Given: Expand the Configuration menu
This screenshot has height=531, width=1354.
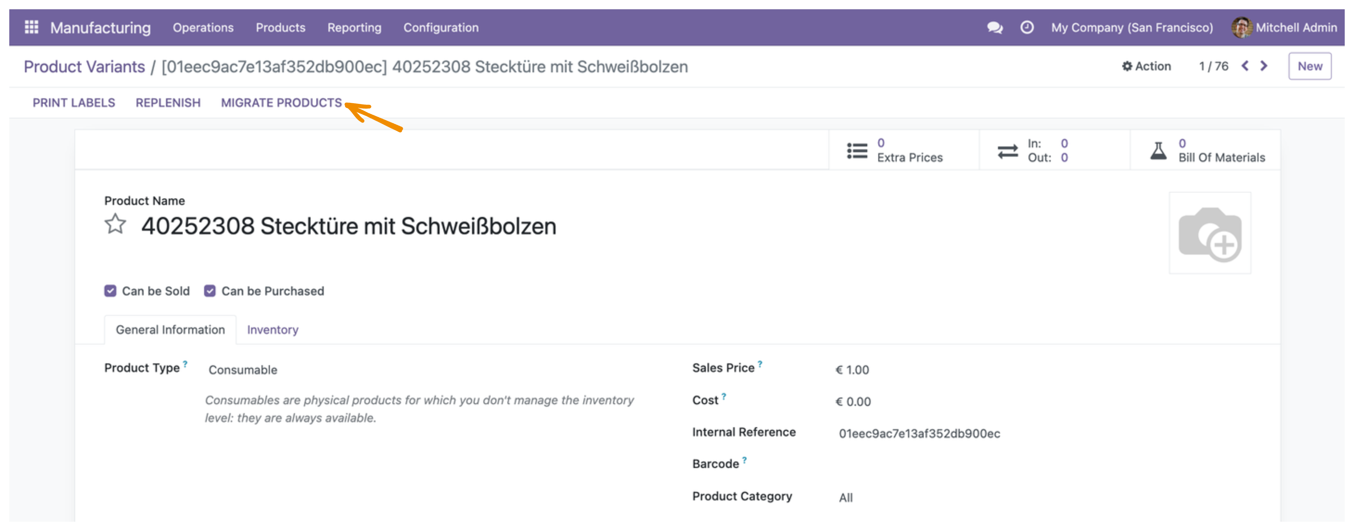Looking at the screenshot, I should (441, 27).
